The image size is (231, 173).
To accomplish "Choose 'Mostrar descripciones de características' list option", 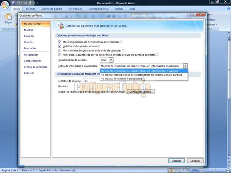I will click(x=144, y=71).
